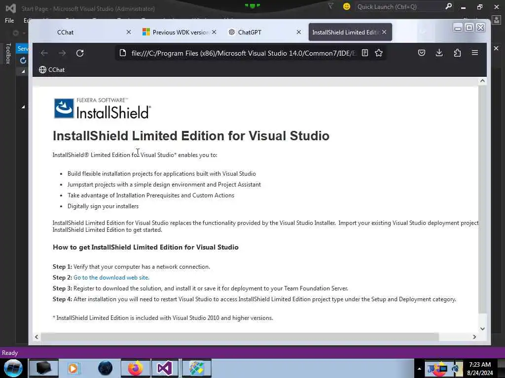Open the black folder taskbar icon
Viewport: 505px width, 378px height.
click(x=44, y=368)
